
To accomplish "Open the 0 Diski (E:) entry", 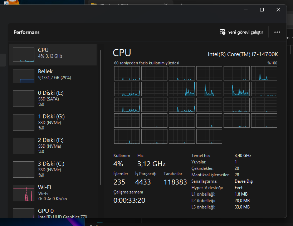I will 53,98.
